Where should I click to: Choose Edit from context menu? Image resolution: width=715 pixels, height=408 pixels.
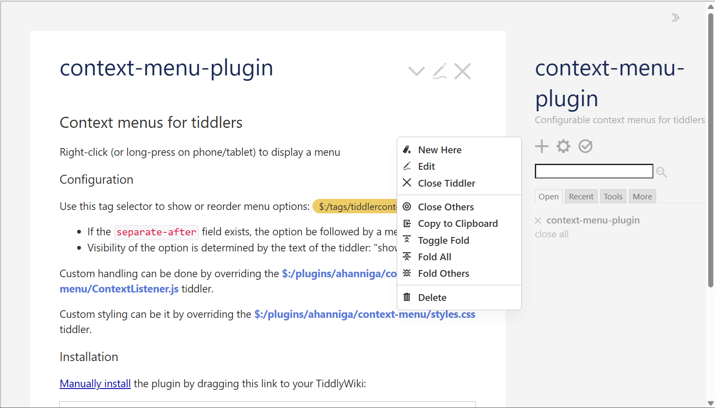459,166
